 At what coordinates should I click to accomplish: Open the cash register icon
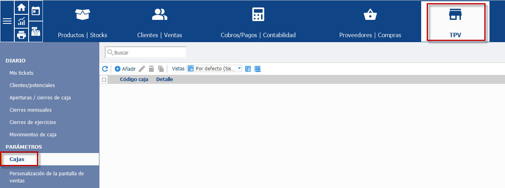coord(36,31)
